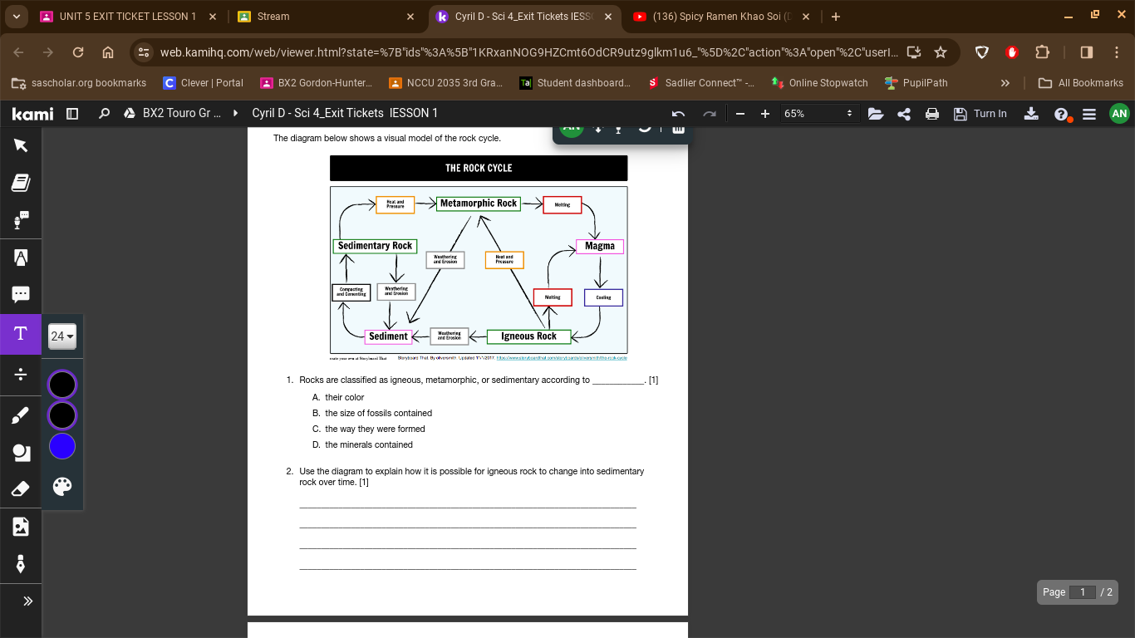Open the Clever Portal bookmark
1135x638 pixels.
click(204, 83)
